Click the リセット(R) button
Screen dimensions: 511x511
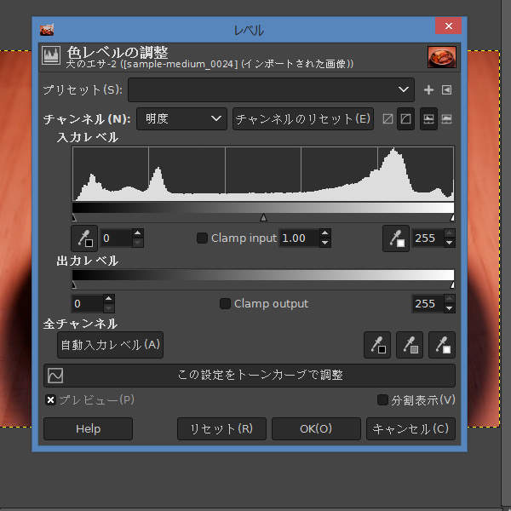(x=221, y=429)
